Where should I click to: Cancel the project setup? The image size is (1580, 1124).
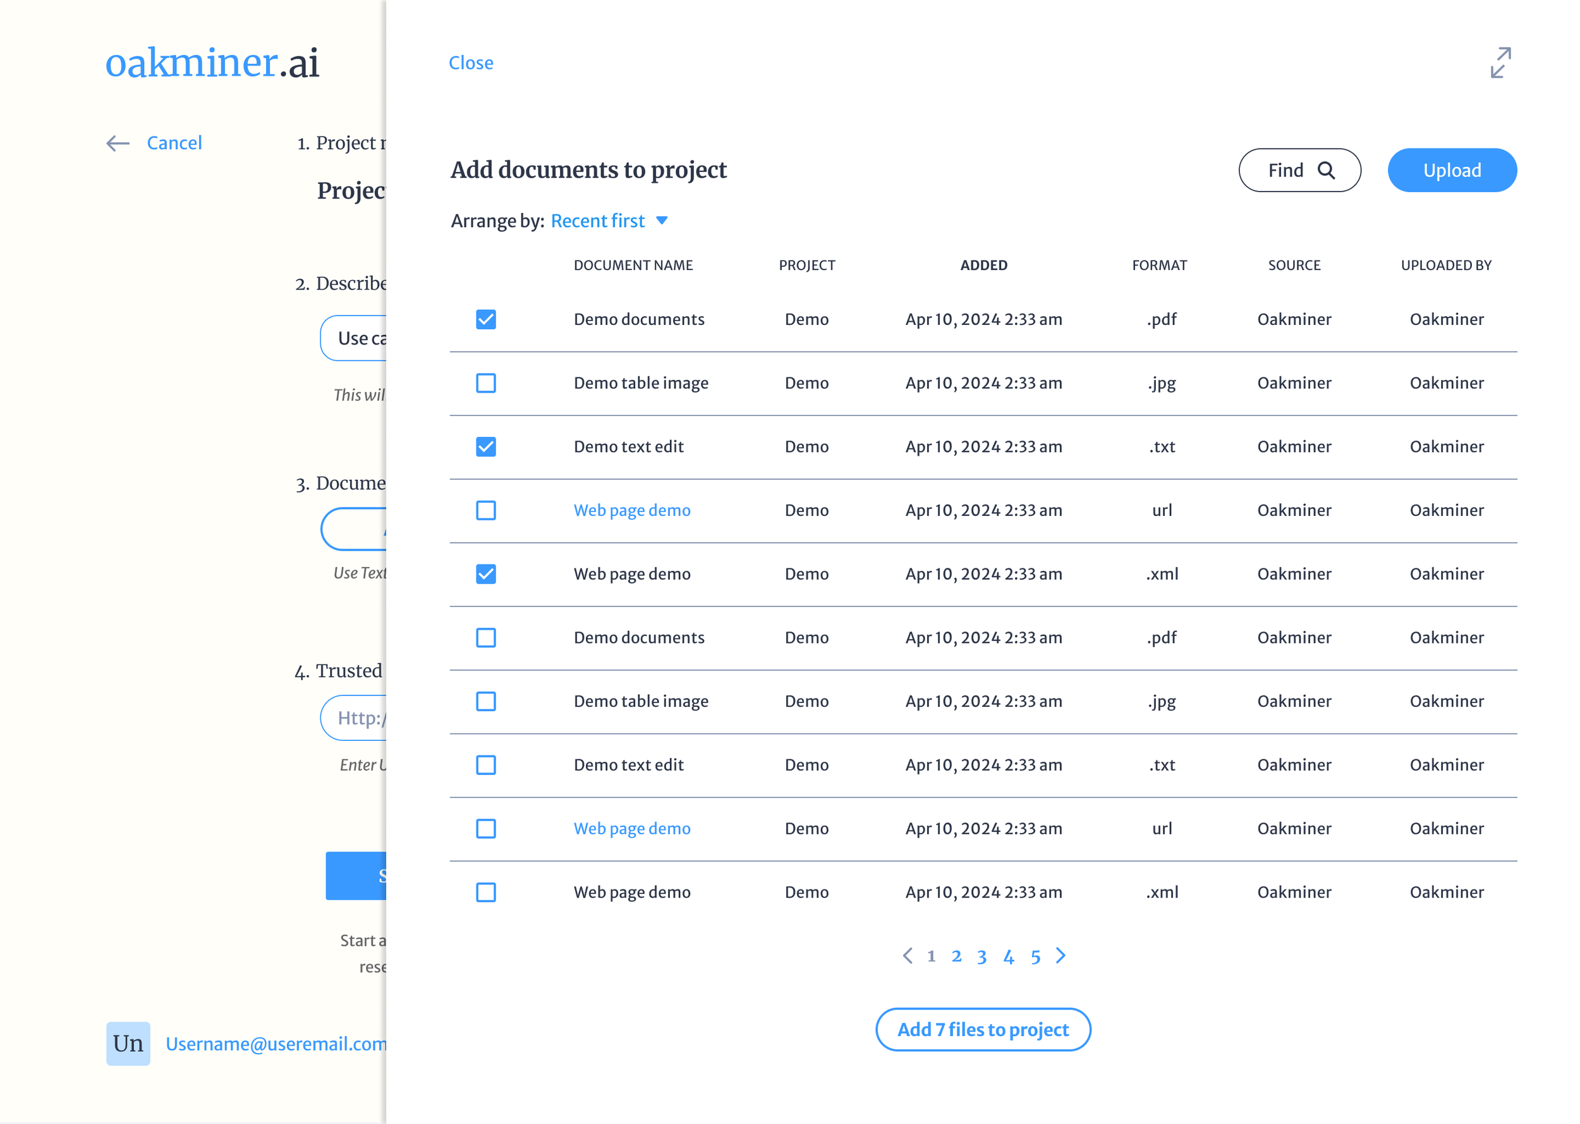tap(174, 143)
